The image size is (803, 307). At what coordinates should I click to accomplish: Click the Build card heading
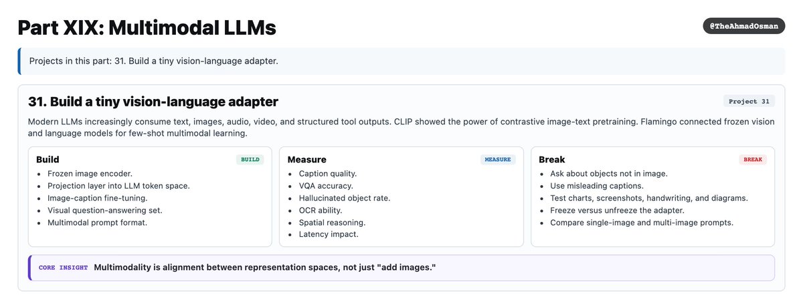[x=48, y=160]
